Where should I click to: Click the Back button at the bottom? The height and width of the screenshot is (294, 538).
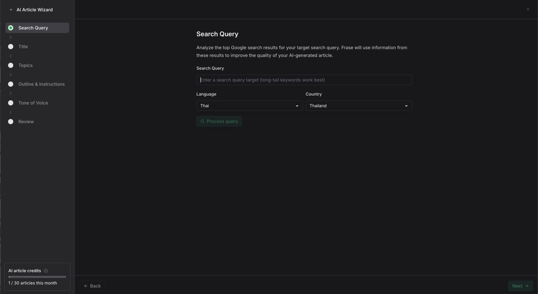coord(92,286)
